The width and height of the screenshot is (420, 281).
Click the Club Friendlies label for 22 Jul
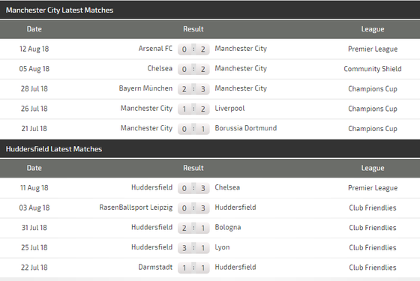373,268
